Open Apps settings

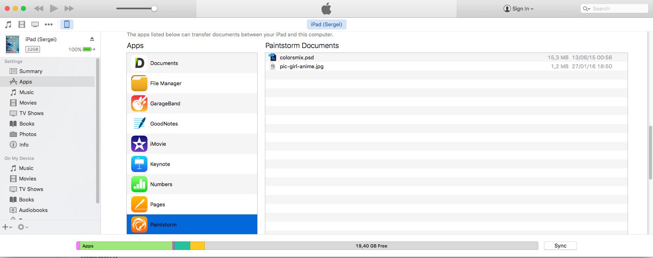click(47, 82)
